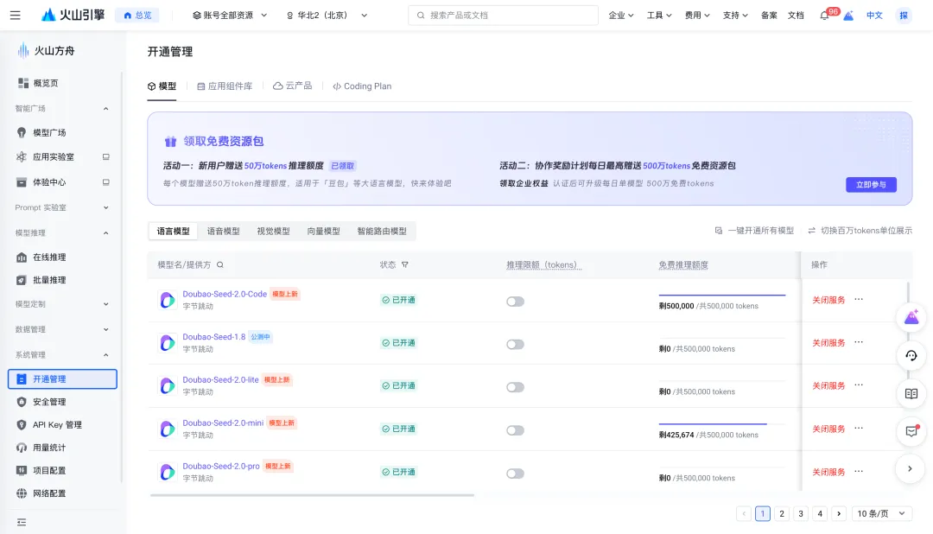This screenshot has height=534, width=933.
Task: Select the 视觉模型 tab
Action: (x=273, y=232)
